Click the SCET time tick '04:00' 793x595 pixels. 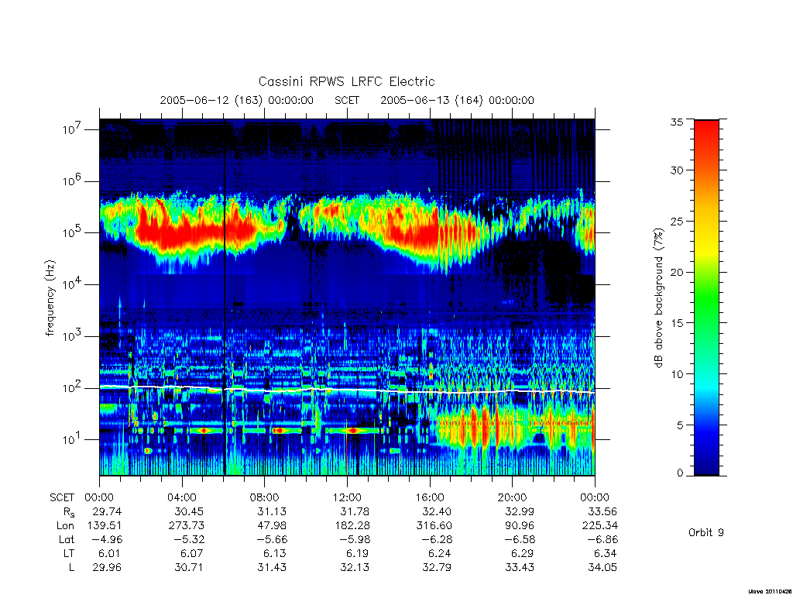[x=182, y=497]
